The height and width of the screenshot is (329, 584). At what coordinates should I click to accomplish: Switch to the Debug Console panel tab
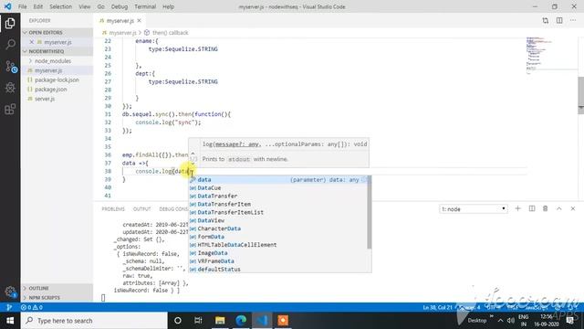pyautogui.click(x=173, y=209)
